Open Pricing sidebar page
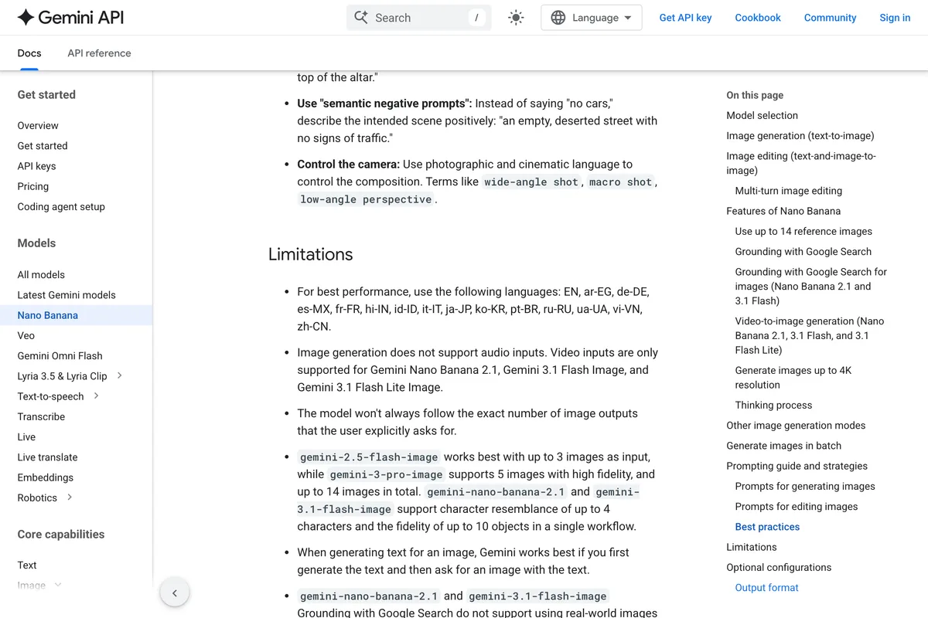928x618 pixels. point(32,186)
